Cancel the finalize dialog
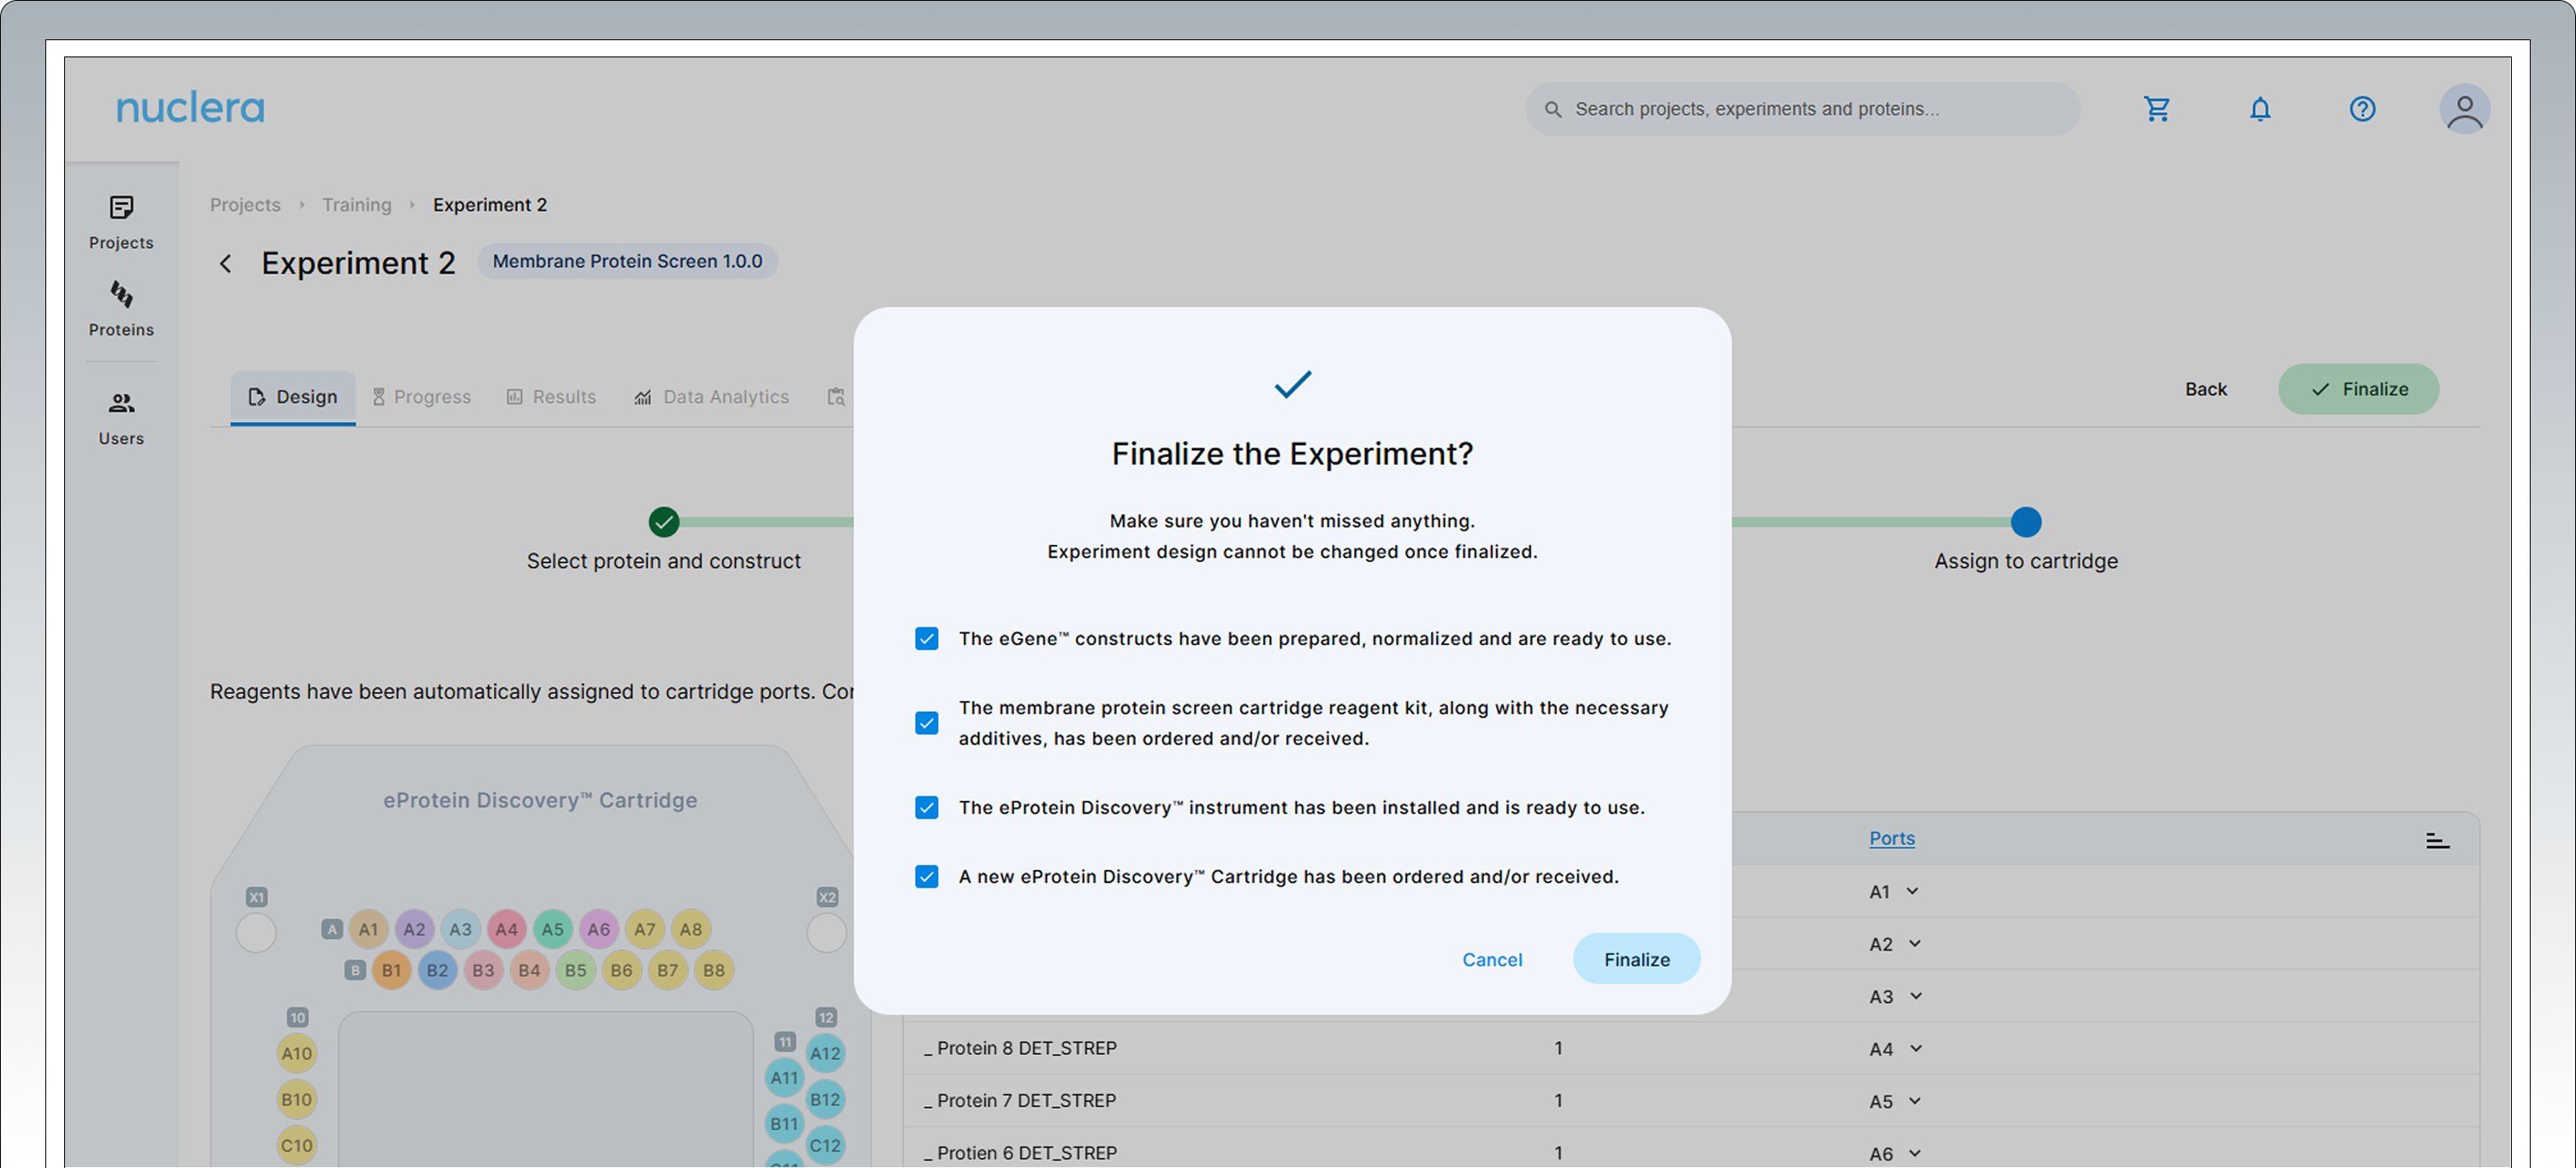Image resolution: width=2576 pixels, height=1168 pixels. (x=1492, y=960)
